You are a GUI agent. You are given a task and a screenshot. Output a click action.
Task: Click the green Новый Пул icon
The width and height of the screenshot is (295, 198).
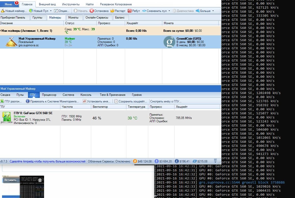[31, 11]
